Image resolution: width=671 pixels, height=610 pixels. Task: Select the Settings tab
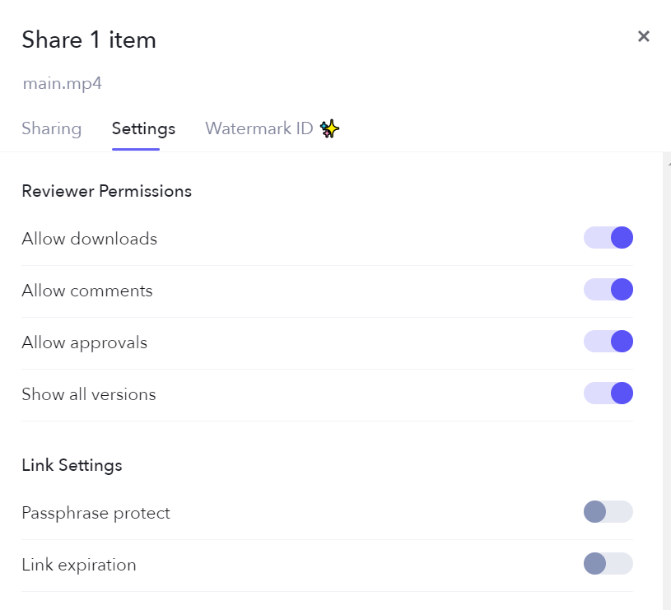coord(143,128)
